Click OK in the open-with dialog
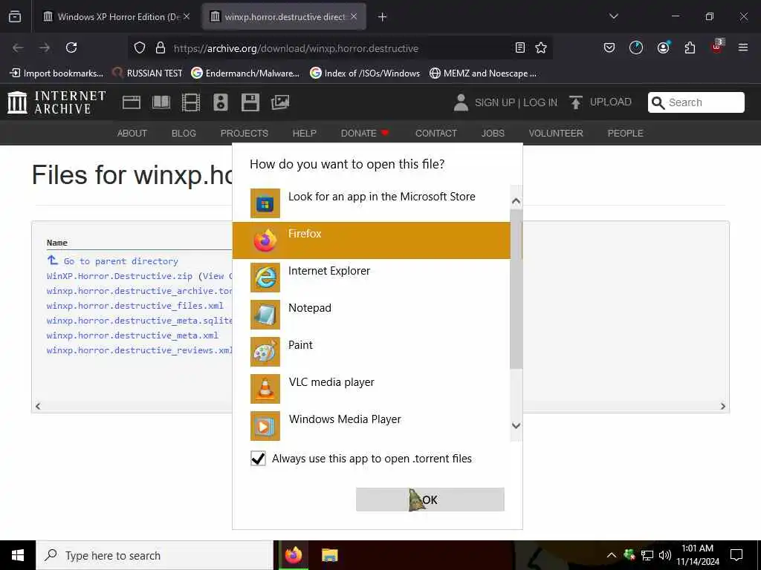Image resolution: width=761 pixels, height=570 pixels. click(430, 499)
